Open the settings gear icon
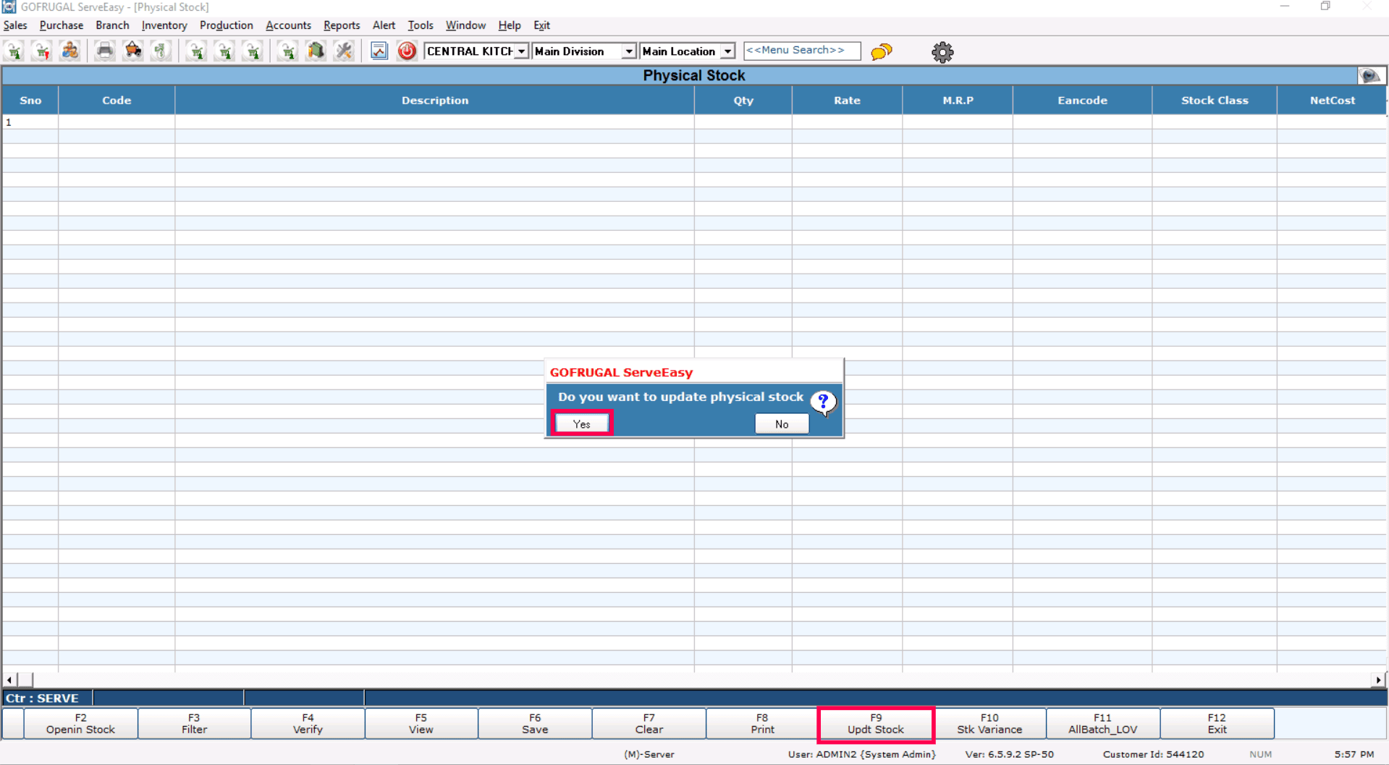This screenshot has height=765, width=1389. click(942, 52)
